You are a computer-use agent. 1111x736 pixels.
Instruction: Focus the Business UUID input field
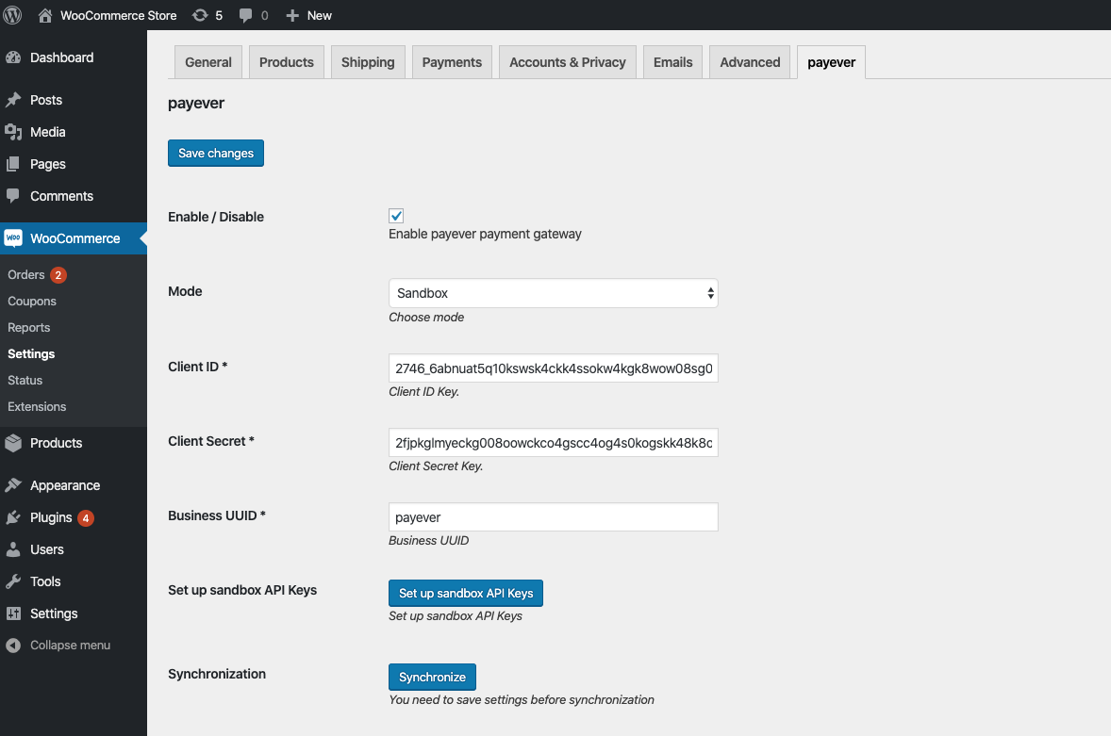[554, 516]
